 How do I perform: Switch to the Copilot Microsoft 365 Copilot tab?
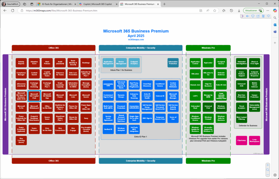[98, 4]
